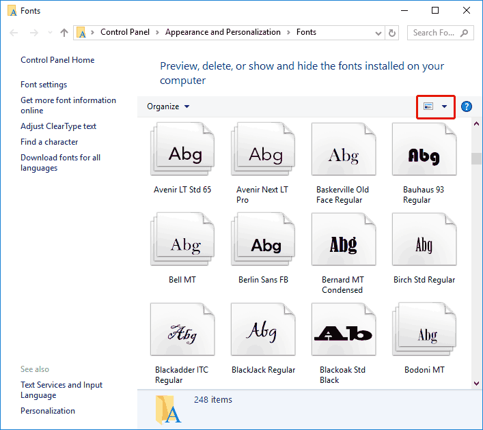Go to Control Panel breadcrumb
Viewport: 483px width, 430px height.
point(125,32)
